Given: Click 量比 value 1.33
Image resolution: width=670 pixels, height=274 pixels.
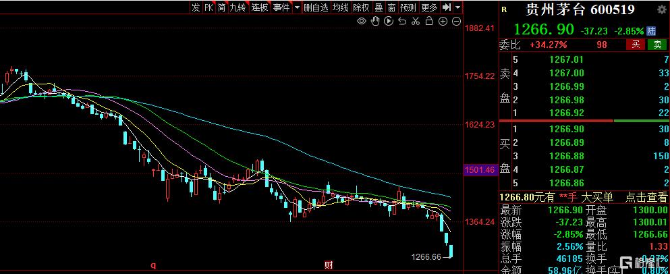Looking at the screenshot, I should pos(659,246).
